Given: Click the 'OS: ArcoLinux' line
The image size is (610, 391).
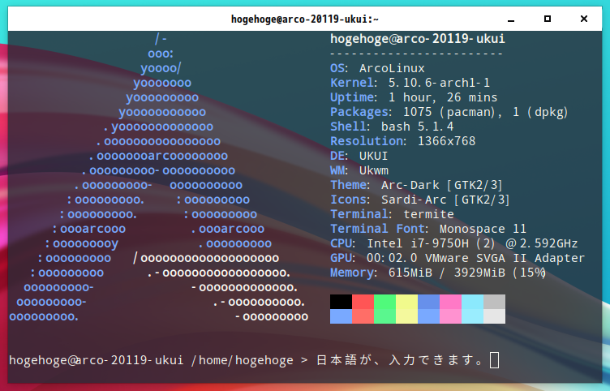Looking at the screenshot, I should [x=377, y=68].
